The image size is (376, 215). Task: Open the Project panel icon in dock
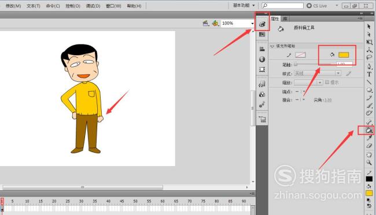pyautogui.click(x=262, y=119)
